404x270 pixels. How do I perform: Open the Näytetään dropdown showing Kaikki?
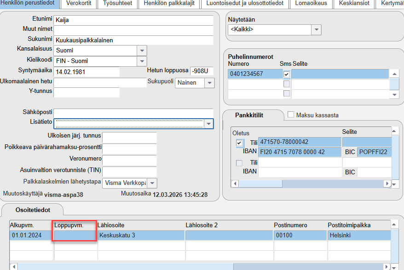317,29
